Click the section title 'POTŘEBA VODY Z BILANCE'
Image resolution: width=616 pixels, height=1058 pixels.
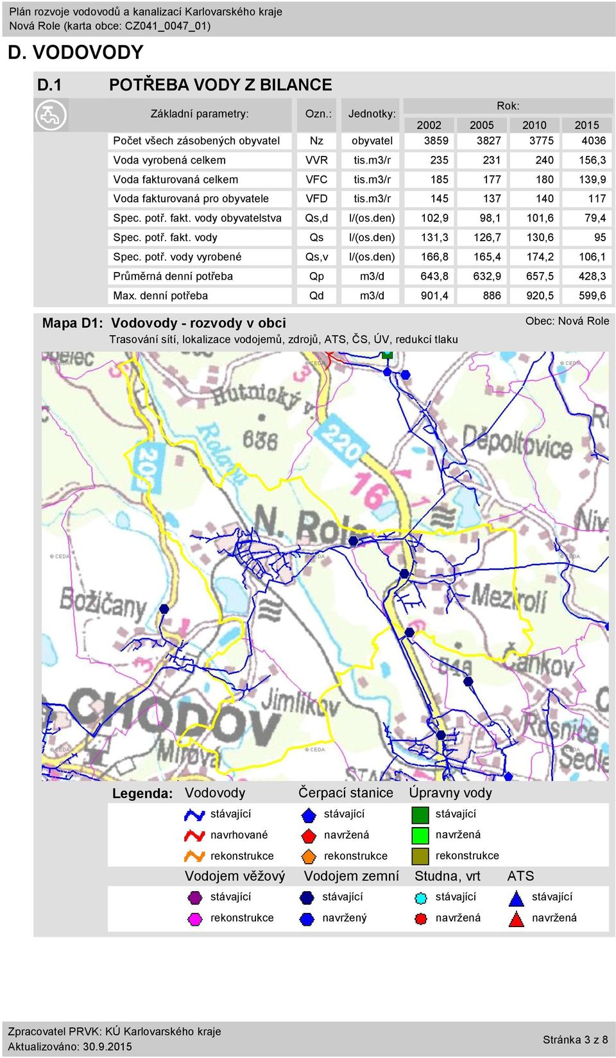(220, 85)
